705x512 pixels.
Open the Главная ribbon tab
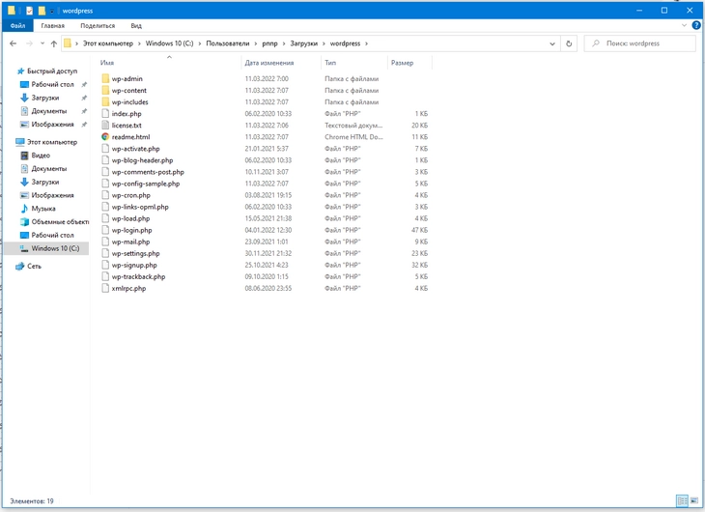coord(52,26)
